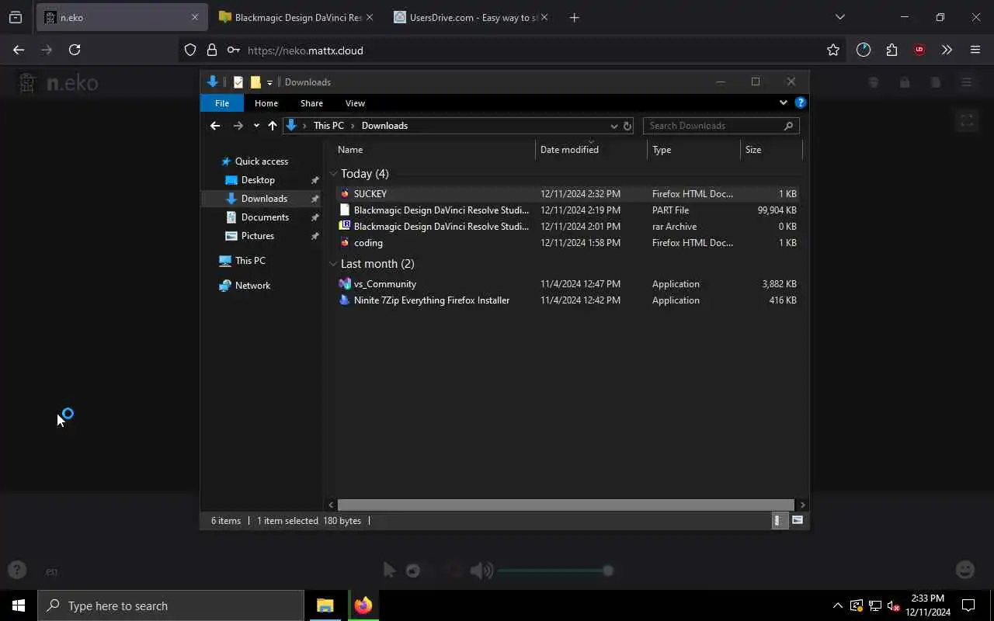
Task: Click the padlock site info icon
Action: [212, 50]
